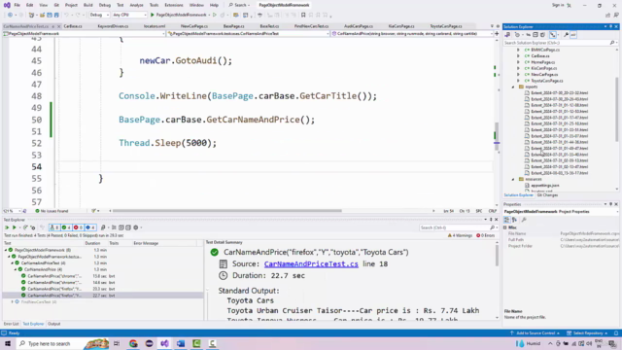Viewport: 622px width, 350px height.
Task: Click Task View icon in taskbar
Action: coord(117,343)
